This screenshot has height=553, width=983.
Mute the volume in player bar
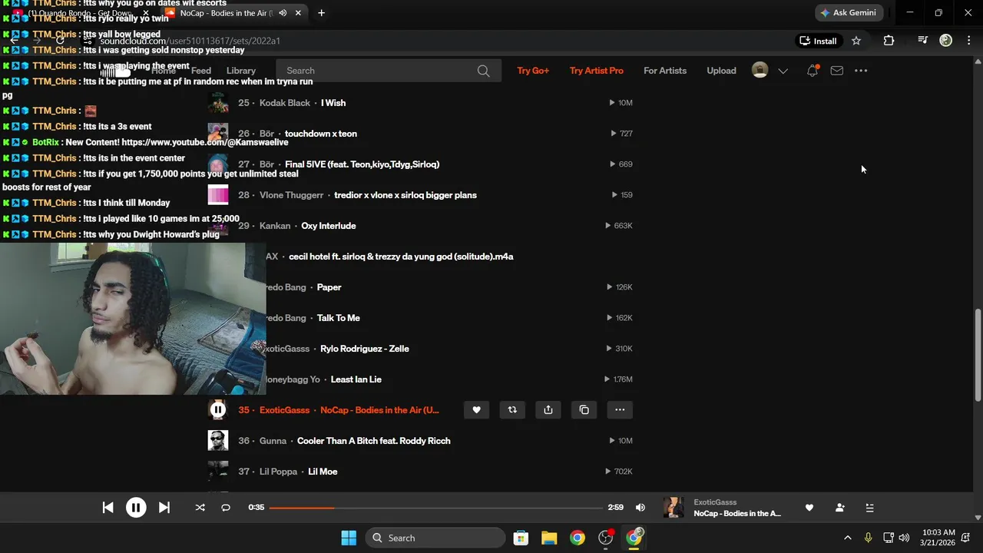pos(640,508)
